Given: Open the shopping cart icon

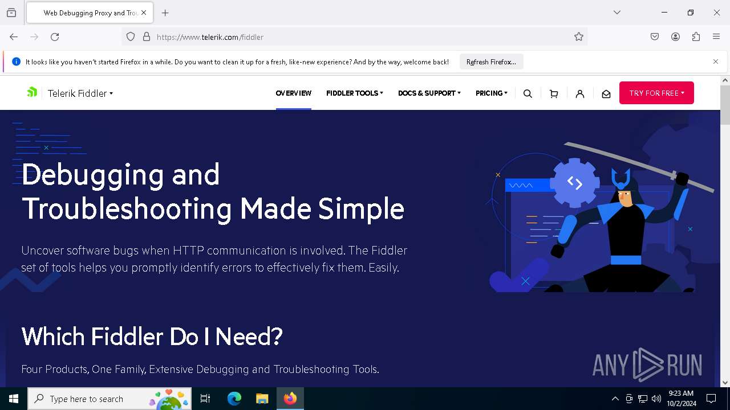Looking at the screenshot, I should pyautogui.click(x=554, y=93).
